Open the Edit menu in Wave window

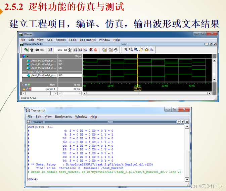(31, 40)
